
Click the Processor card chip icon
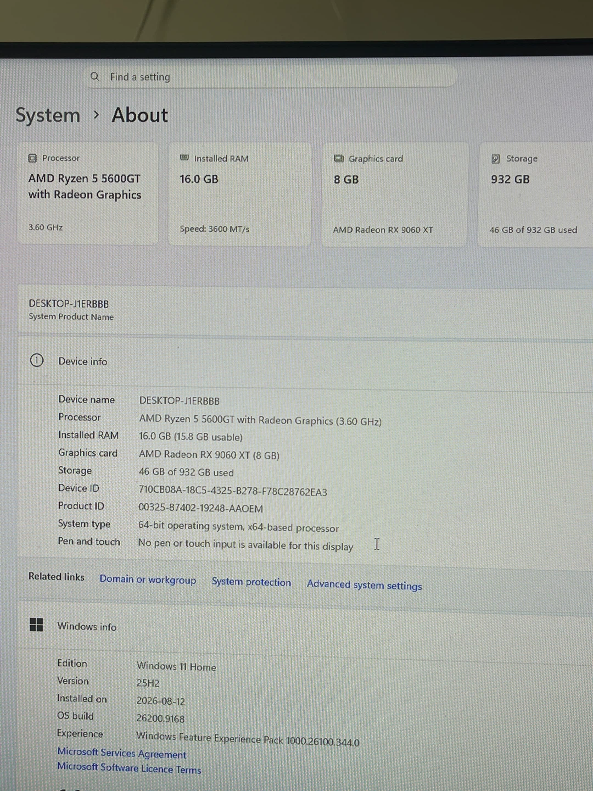(x=32, y=158)
